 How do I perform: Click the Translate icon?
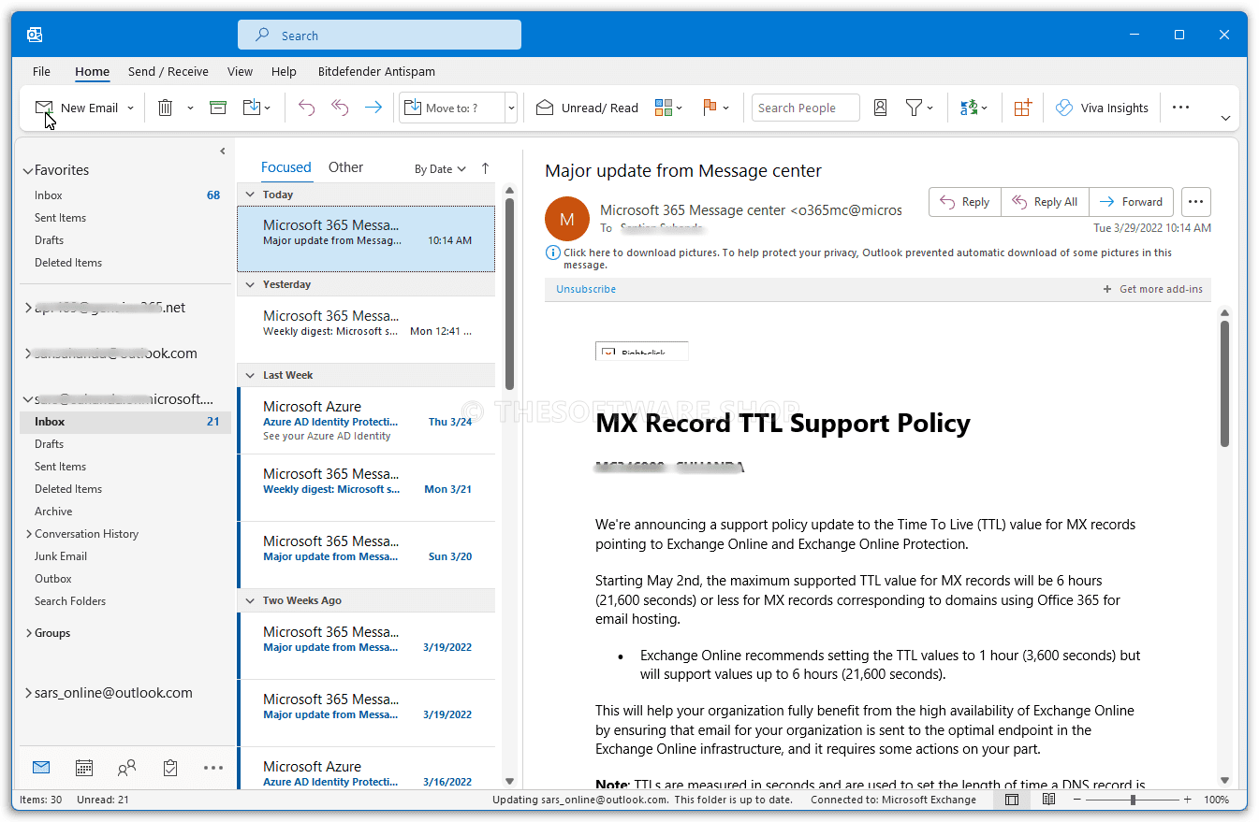point(969,108)
